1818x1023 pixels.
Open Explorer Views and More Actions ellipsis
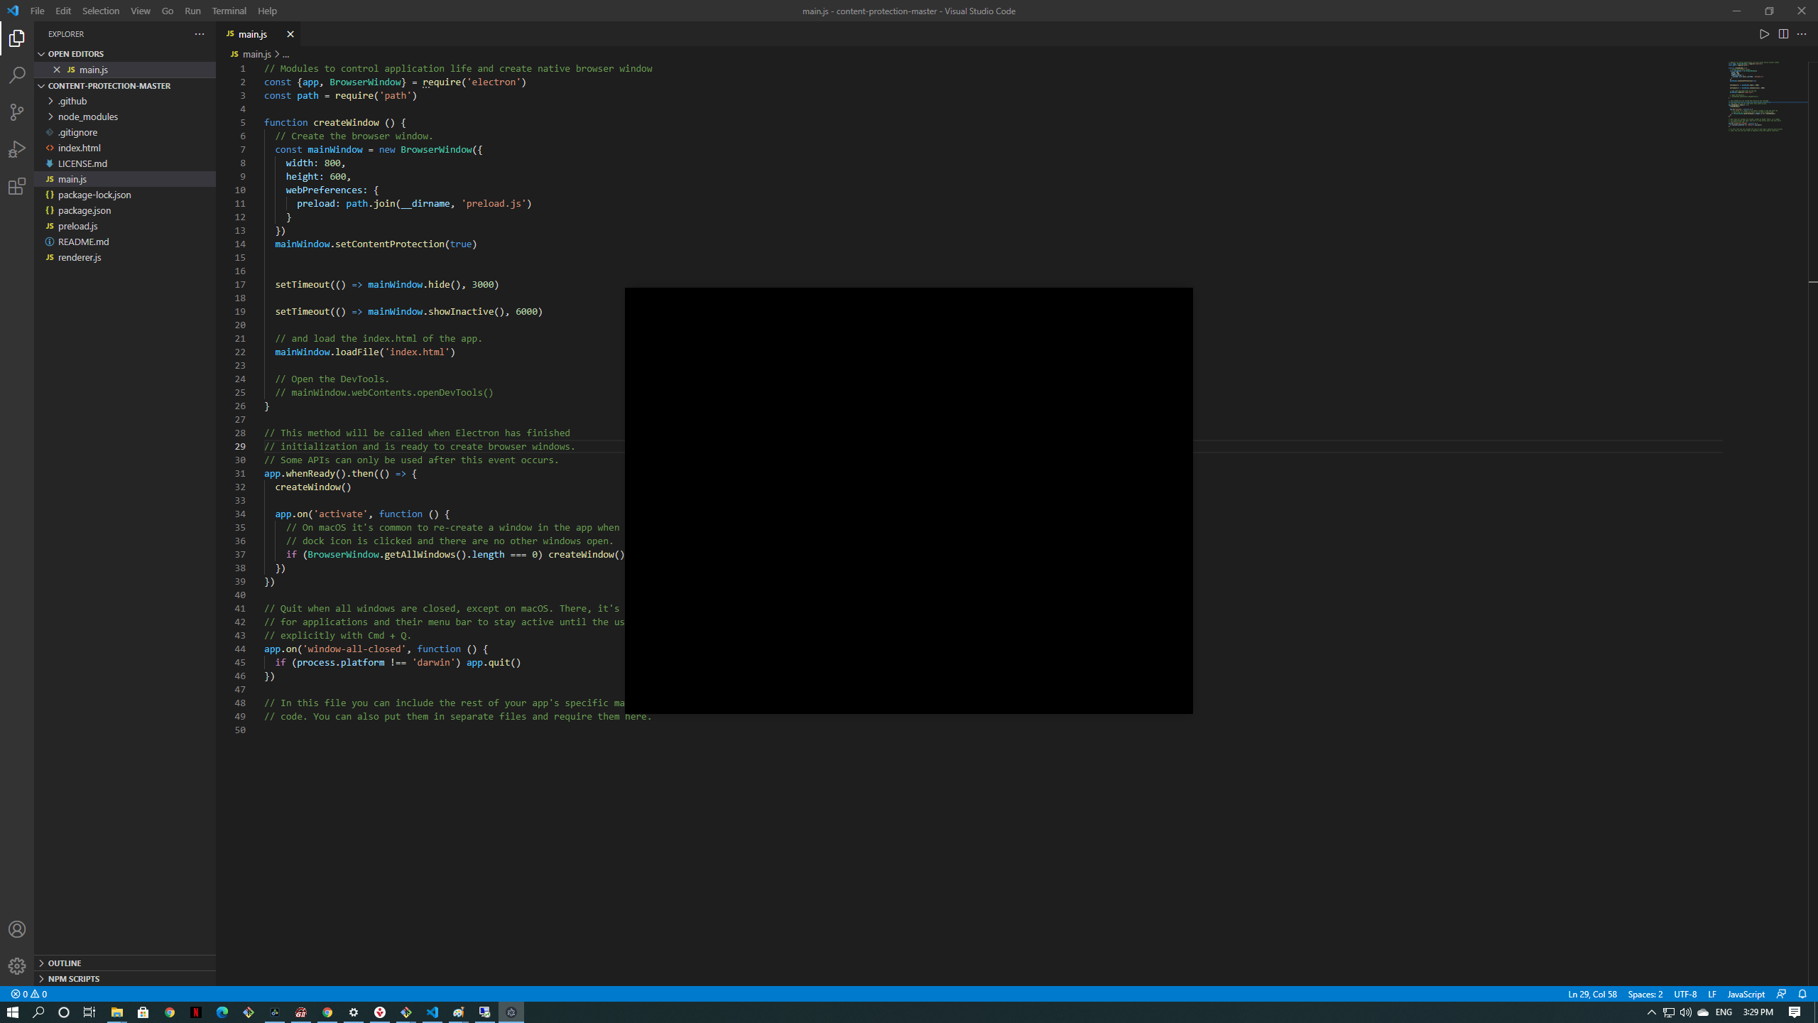(x=200, y=34)
